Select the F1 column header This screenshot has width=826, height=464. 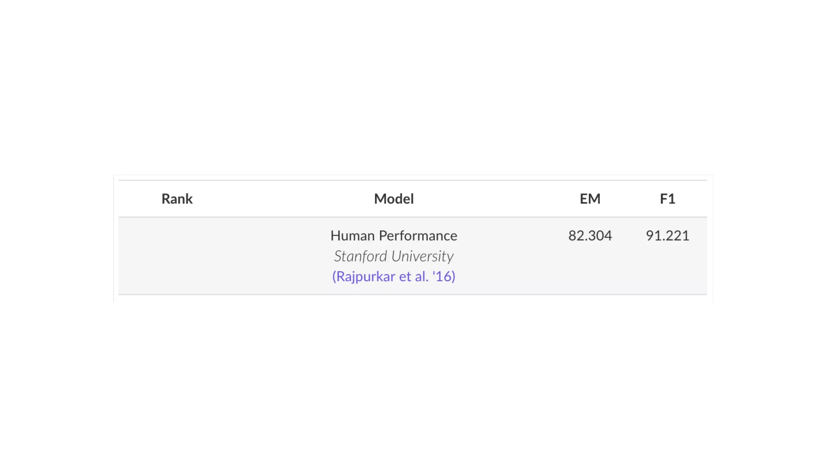667,199
